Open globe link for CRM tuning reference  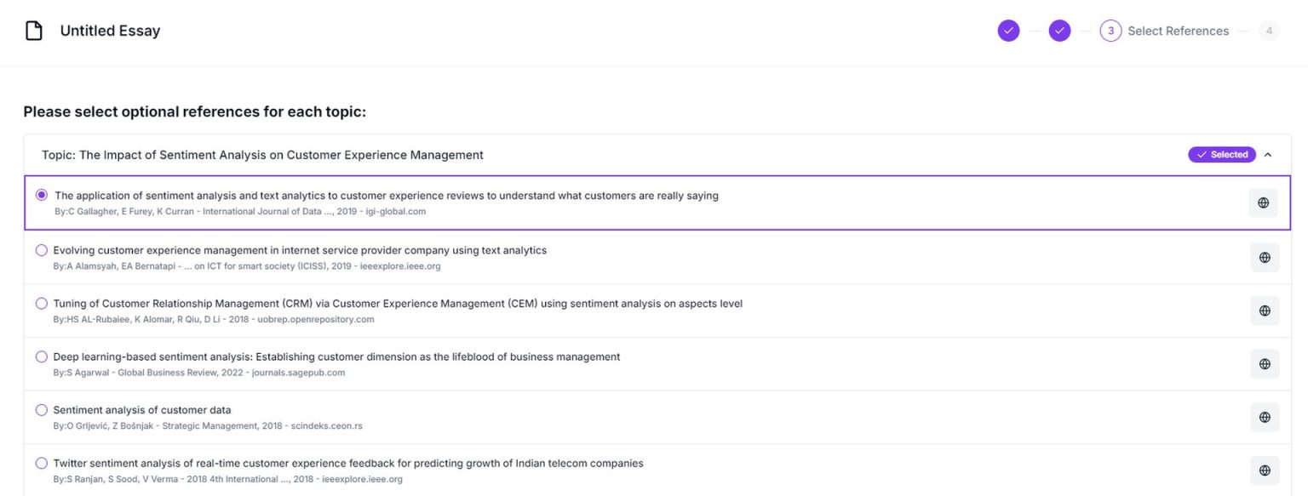pos(1264,311)
